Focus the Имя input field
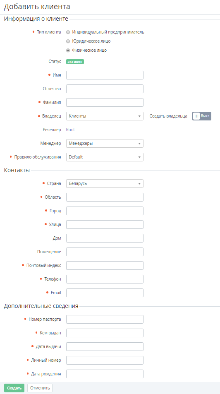220x394 pixels. [x=105, y=75]
